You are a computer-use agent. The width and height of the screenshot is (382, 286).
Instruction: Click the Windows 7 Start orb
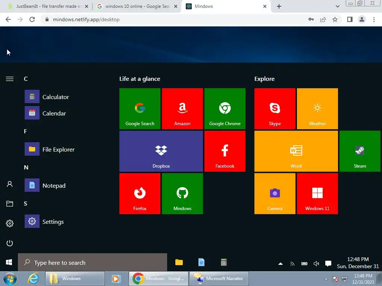coord(10,279)
